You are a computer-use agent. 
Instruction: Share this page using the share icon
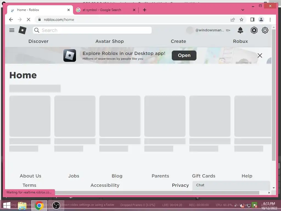pos(233,20)
